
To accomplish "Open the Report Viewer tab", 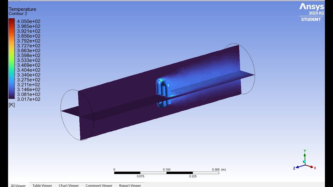I will pyautogui.click(x=130, y=185).
